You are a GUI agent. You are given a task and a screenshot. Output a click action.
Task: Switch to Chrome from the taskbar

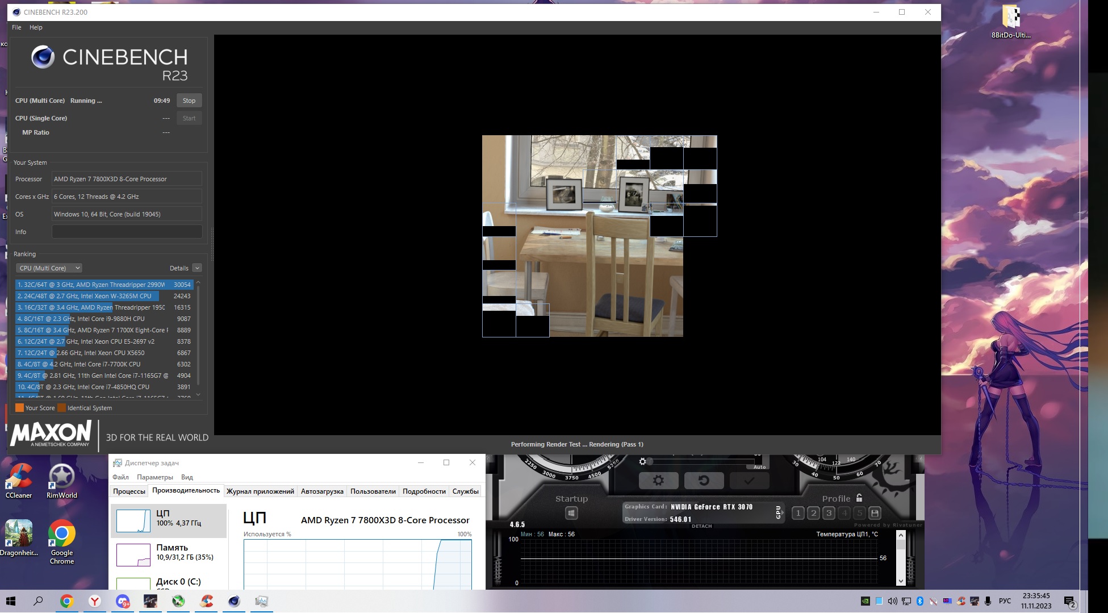tap(66, 601)
